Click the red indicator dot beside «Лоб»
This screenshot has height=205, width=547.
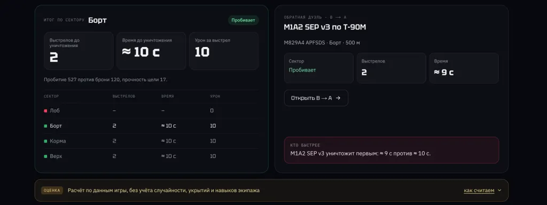[45, 111]
